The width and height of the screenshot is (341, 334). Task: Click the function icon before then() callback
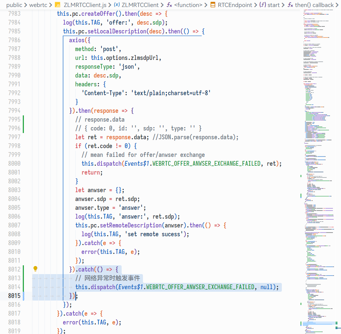click(x=290, y=5)
